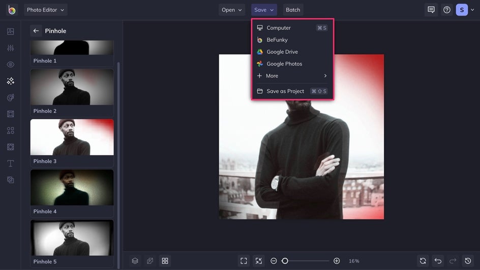The image size is (480, 270).
Task: Zoom in with the plus icon
Action: point(337,261)
